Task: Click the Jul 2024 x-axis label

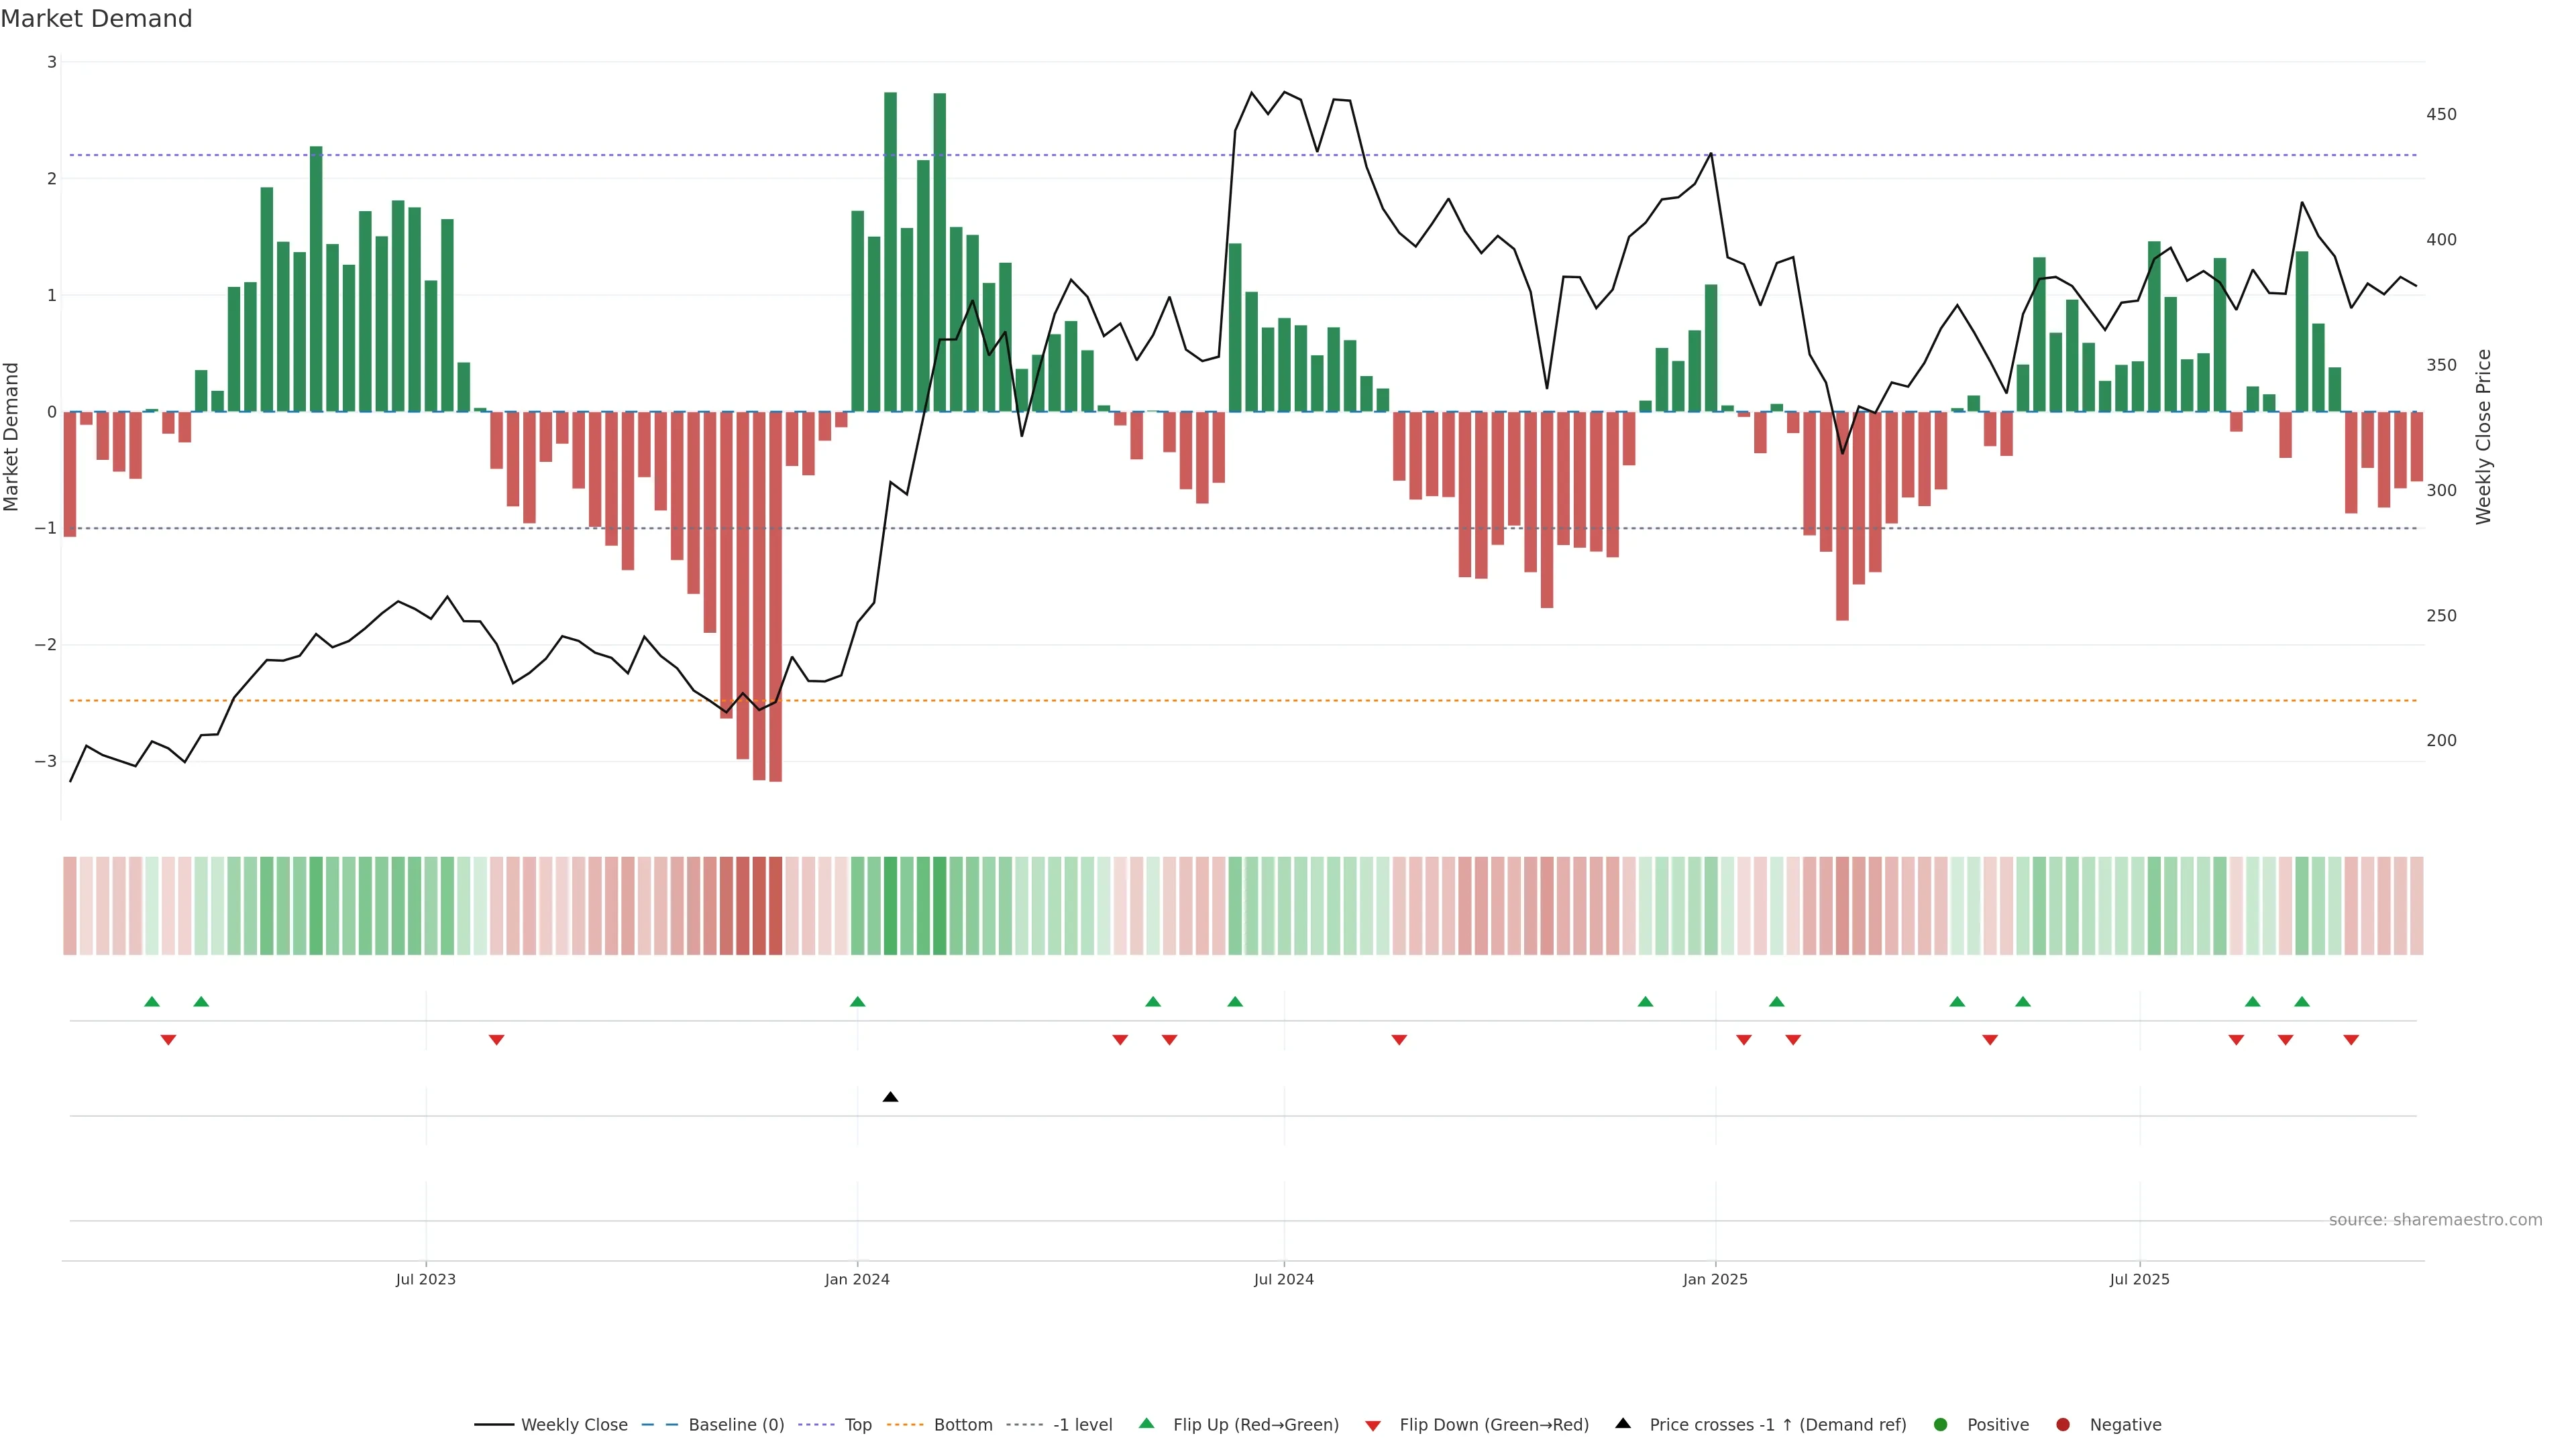Action: [x=1283, y=1279]
